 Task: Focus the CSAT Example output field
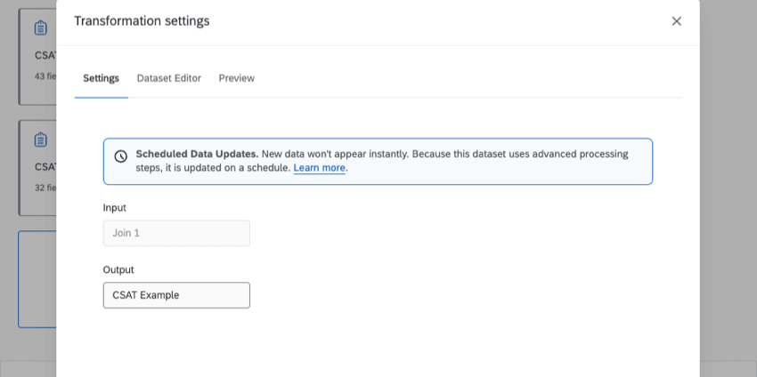[176, 295]
